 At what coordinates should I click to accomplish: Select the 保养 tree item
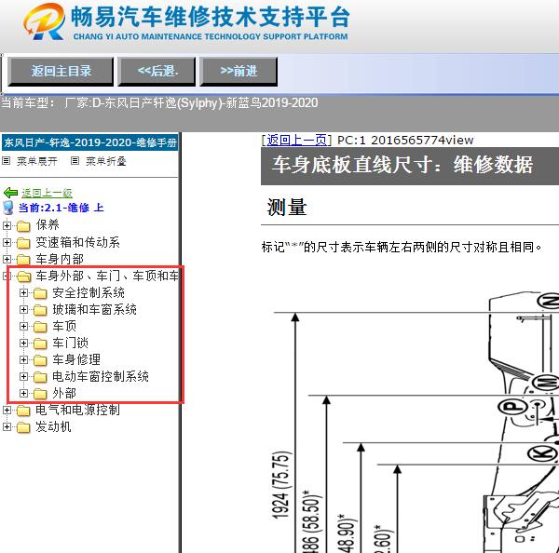point(48,225)
